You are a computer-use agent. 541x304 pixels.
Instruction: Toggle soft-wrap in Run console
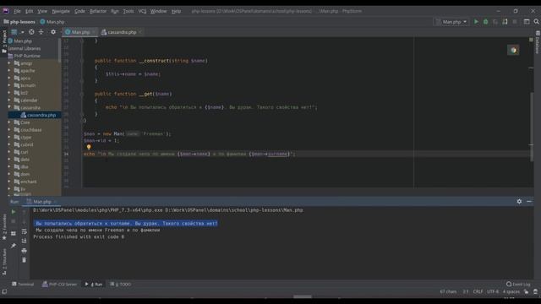(24, 231)
